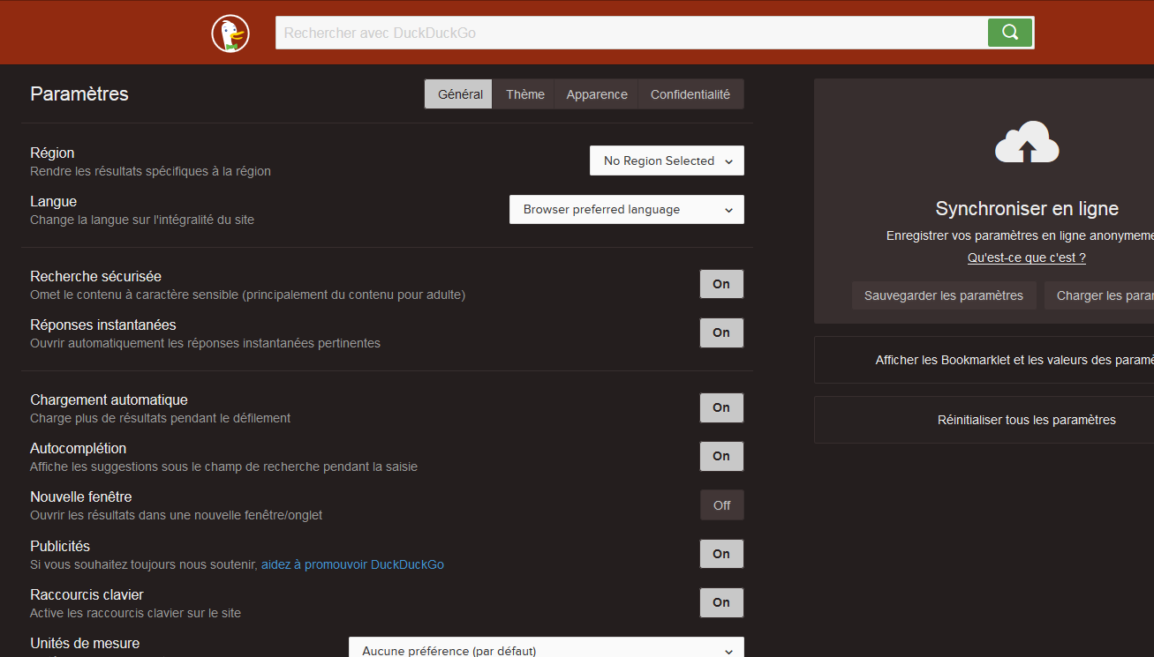Open the Unités de mesure dropdown
This screenshot has height=657, width=1154.
(546, 649)
